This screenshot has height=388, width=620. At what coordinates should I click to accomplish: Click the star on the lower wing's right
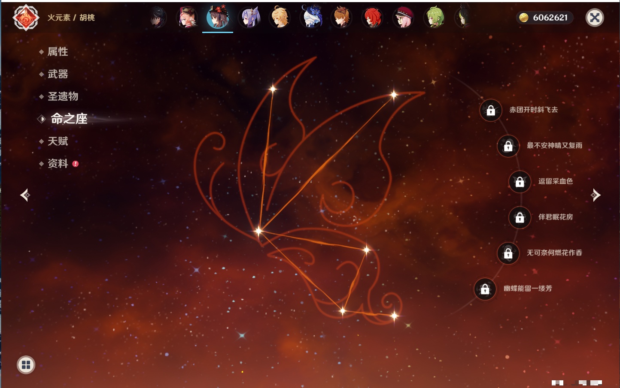366,250
